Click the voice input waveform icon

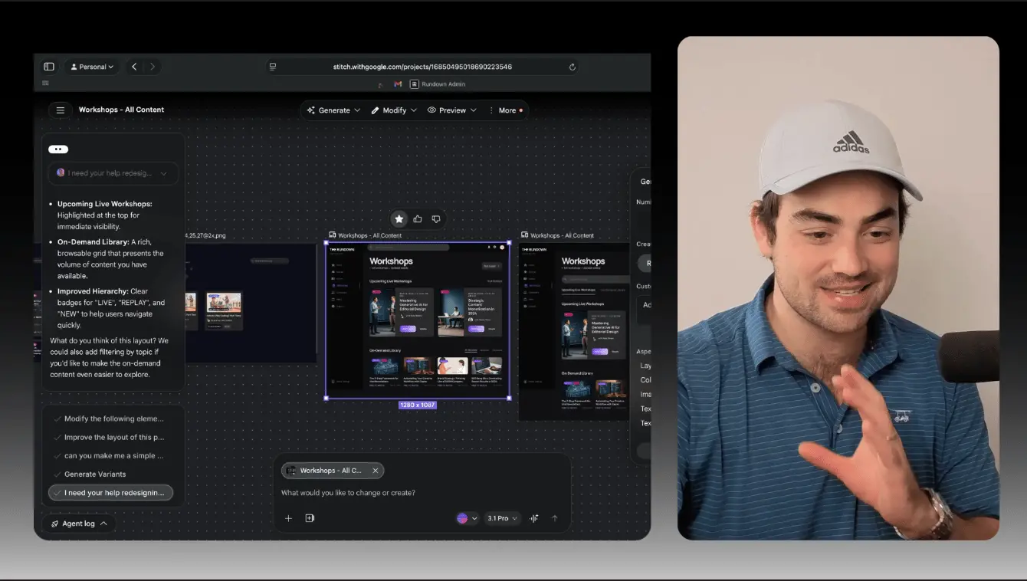pos(534,519)
